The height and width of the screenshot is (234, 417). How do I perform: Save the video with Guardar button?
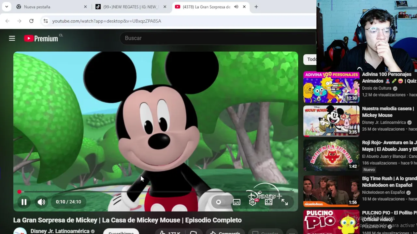tap(266, 232)
